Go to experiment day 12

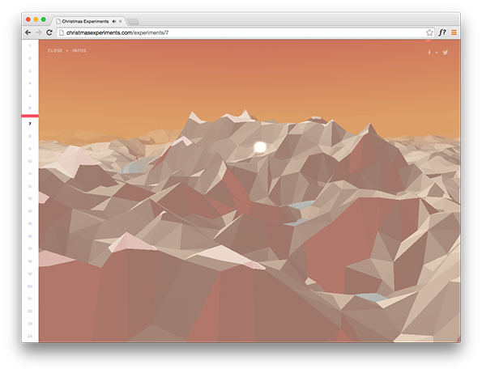pyautogui.click(x=30, y=186)
